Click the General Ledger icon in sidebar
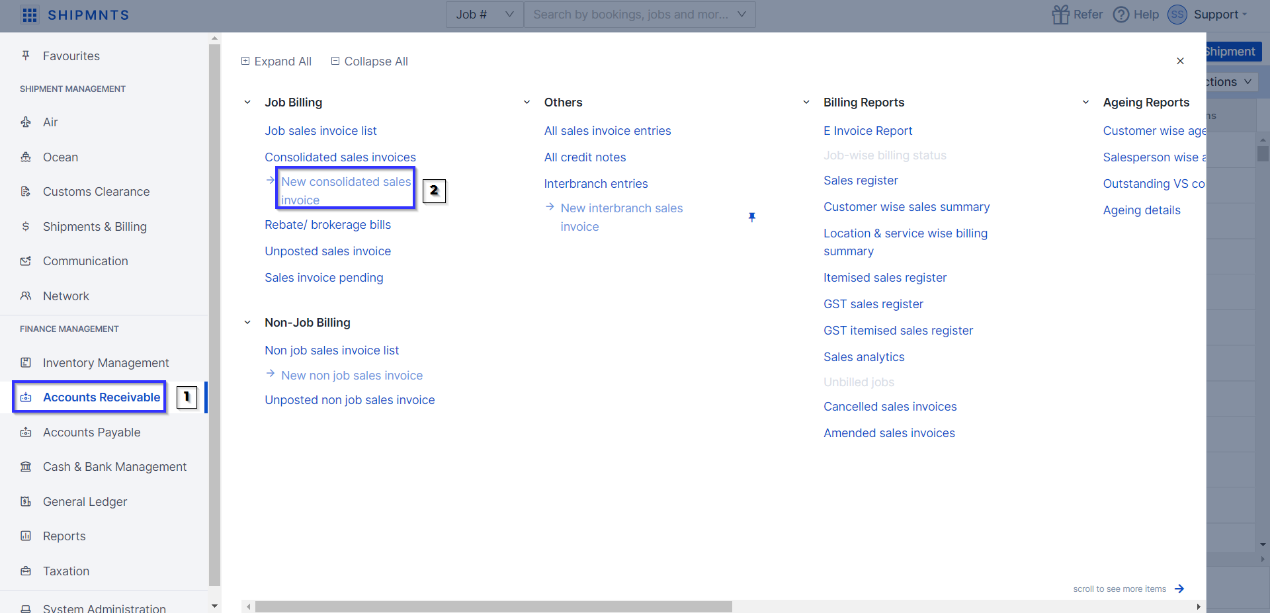Image resolution: width=1270 pixels, height=613 pixels. pos(26,501)
